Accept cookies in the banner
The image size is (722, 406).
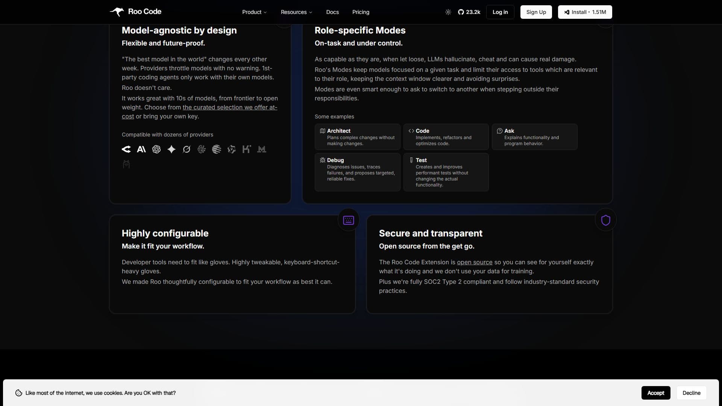[656, 393]
